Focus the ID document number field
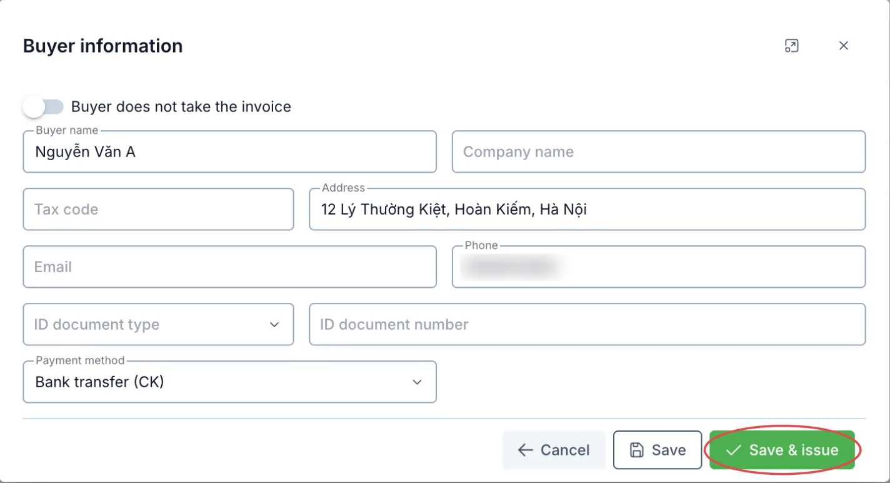Viewport: 890px width, 483px height. click(x=587, y=324)
